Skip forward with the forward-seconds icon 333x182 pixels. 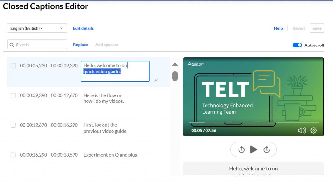[266, 149]
